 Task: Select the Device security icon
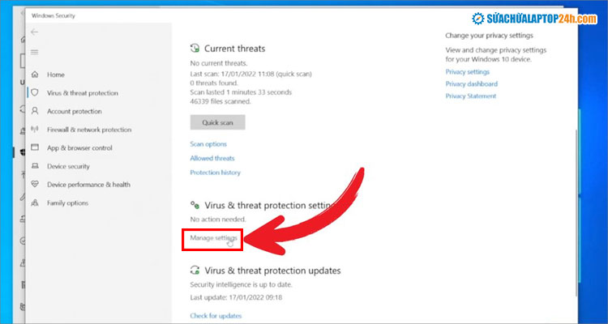click(x=34, y=166)
